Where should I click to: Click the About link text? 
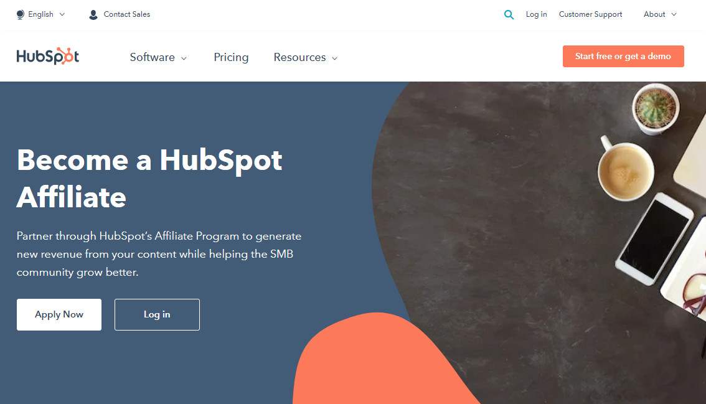point(654,14)
